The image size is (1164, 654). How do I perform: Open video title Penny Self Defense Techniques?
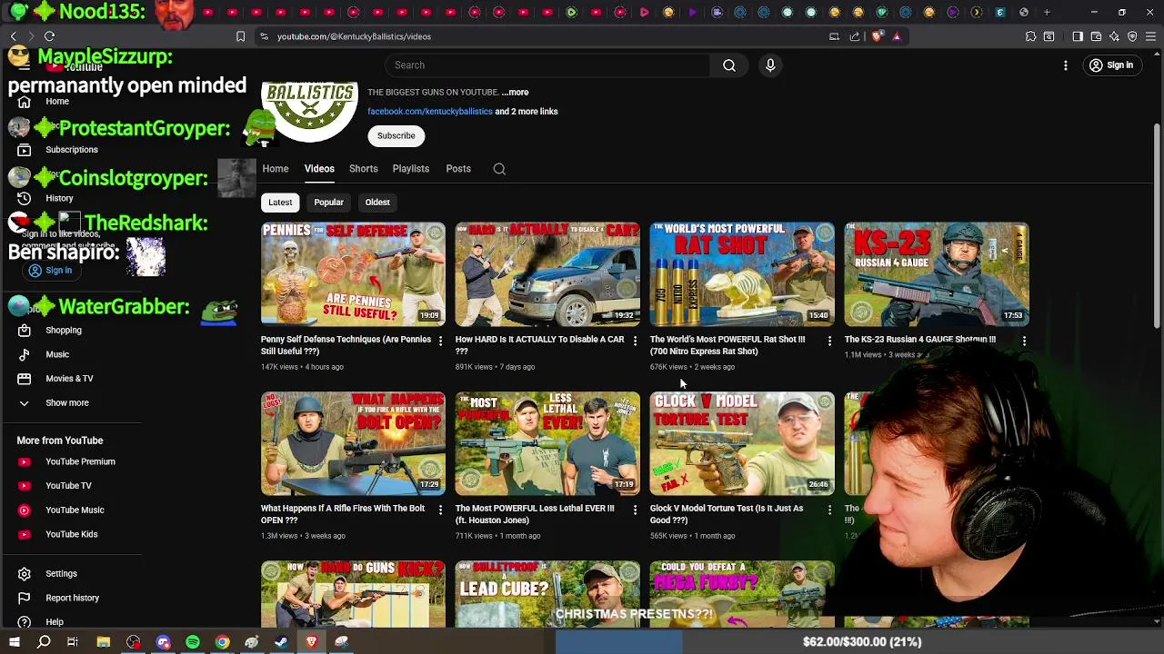pos(346,345)
